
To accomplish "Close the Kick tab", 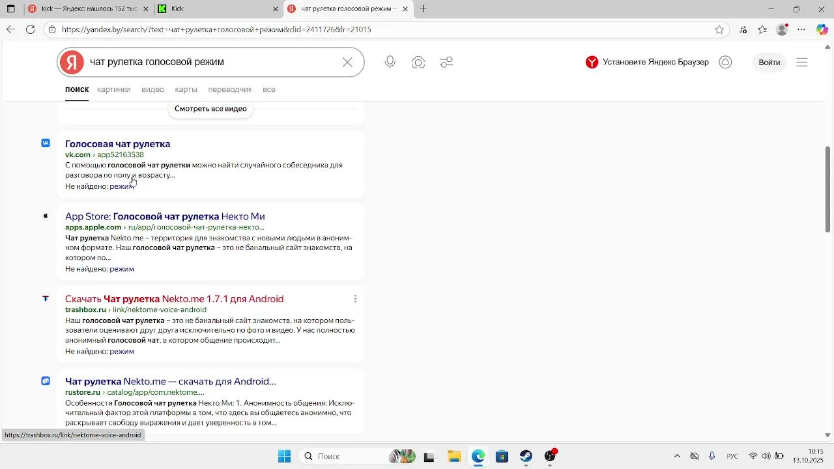I will pyautogui.click(x=276, y=9).
